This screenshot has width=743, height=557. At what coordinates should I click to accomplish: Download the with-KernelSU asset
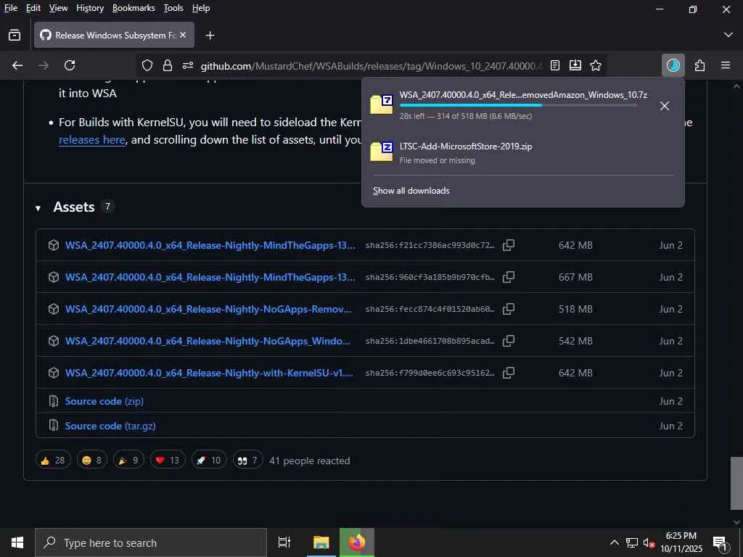(209, 373)
